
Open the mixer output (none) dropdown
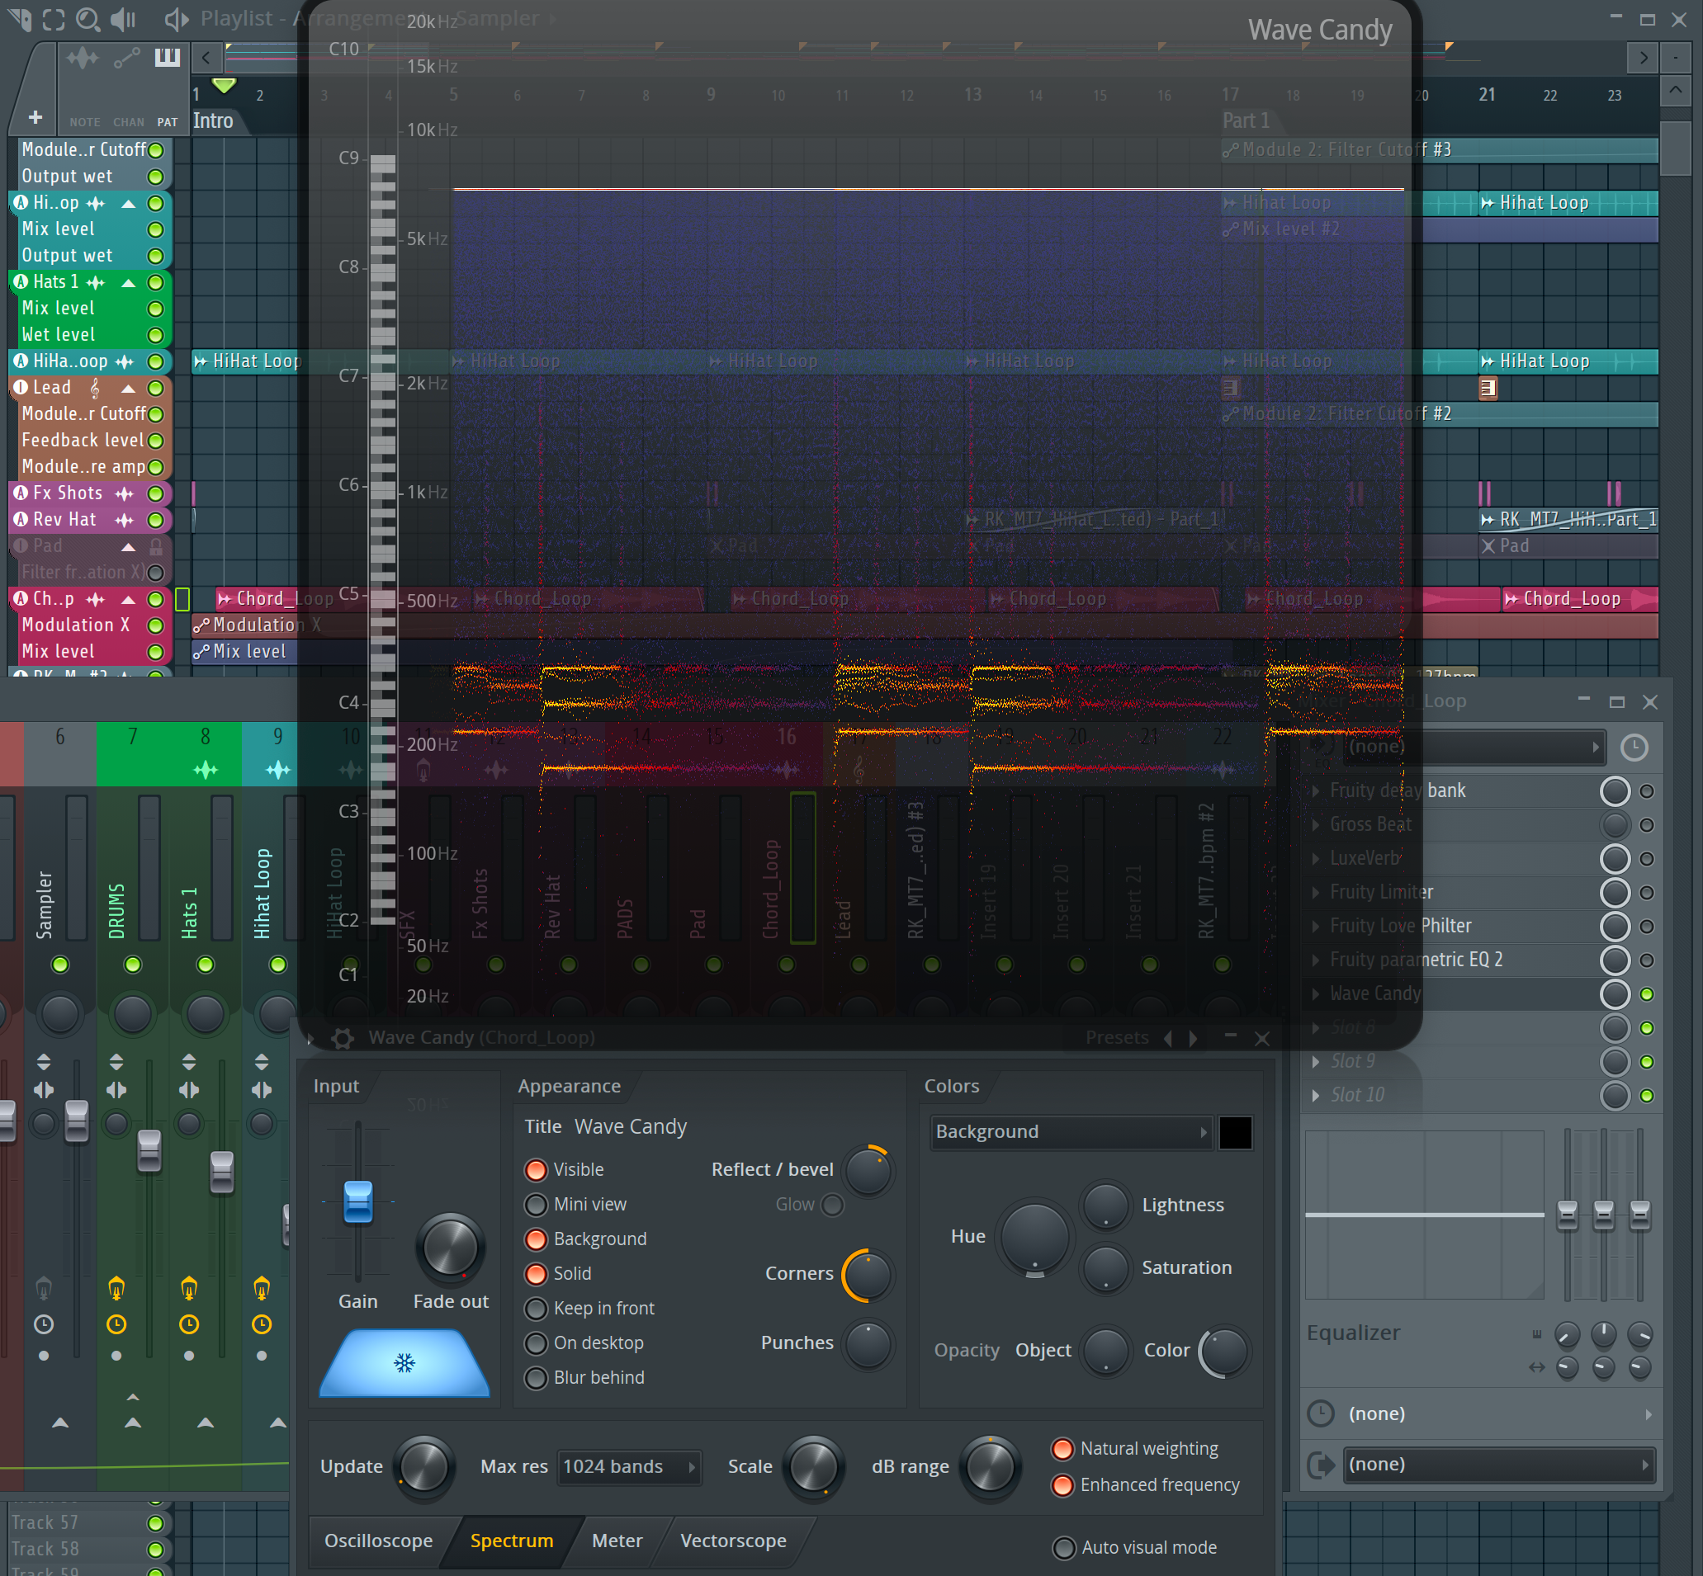[x=1499, y=1465]
